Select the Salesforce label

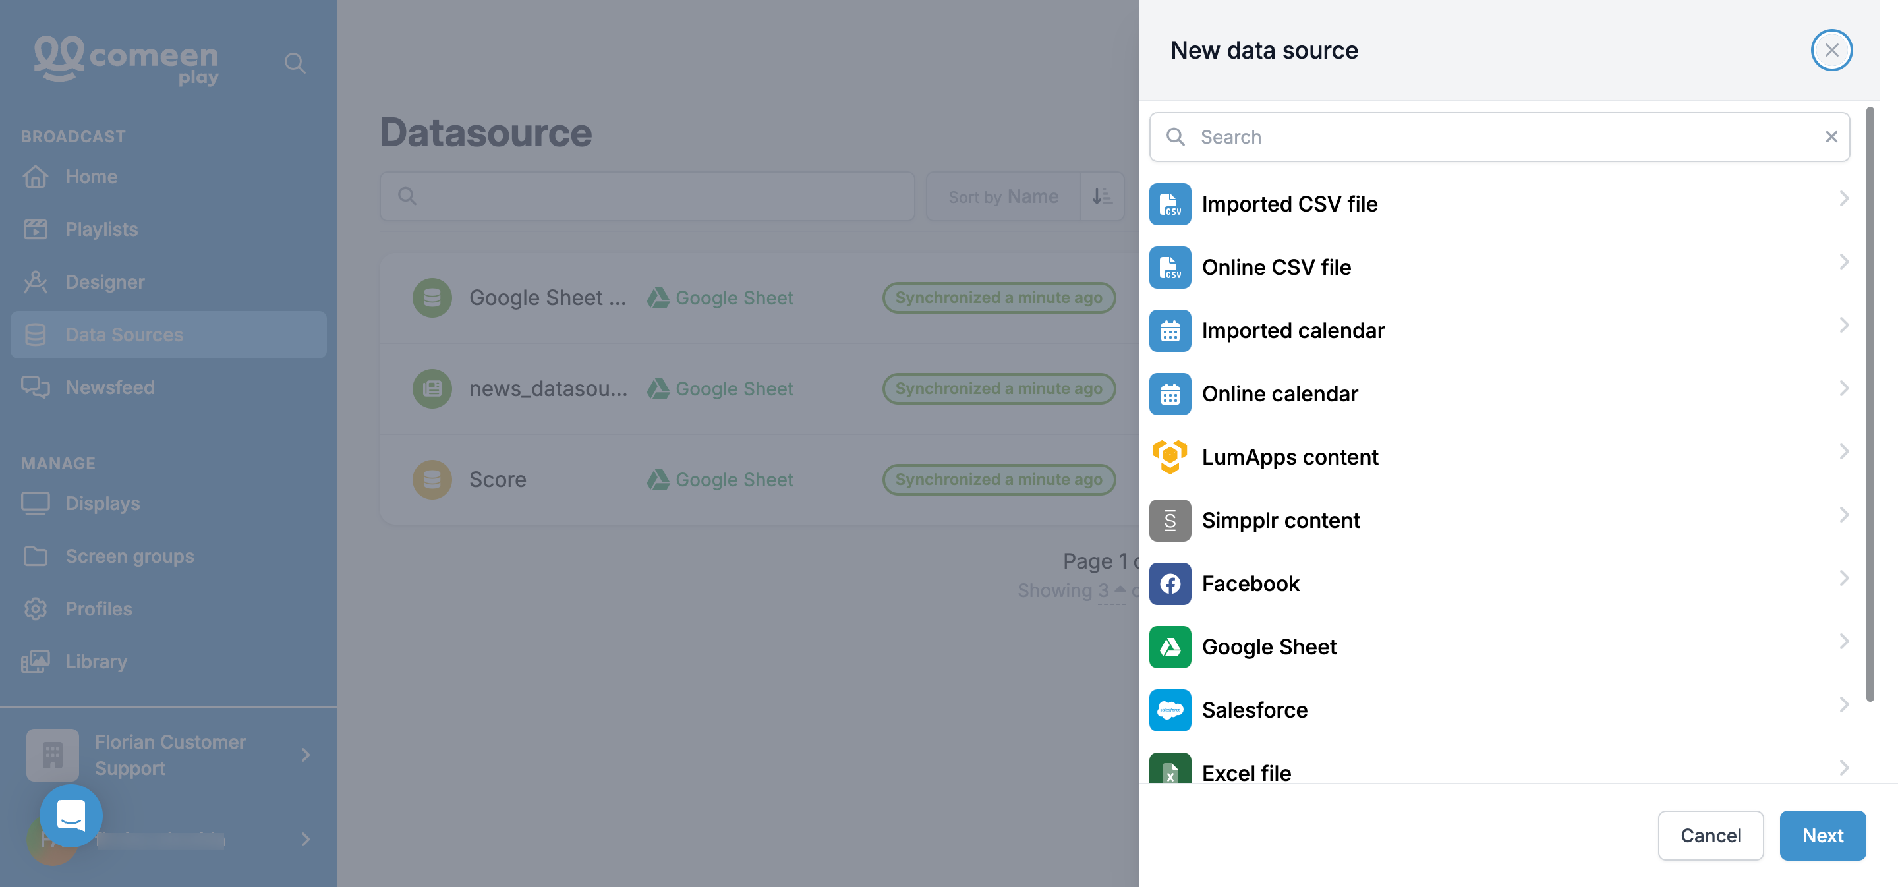point(1255,710)
